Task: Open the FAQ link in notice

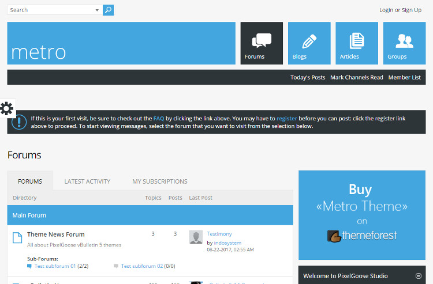Action: point(159,118)
